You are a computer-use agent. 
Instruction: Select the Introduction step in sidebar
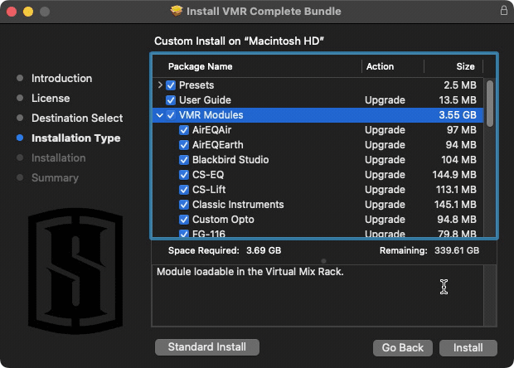point(61,78)
